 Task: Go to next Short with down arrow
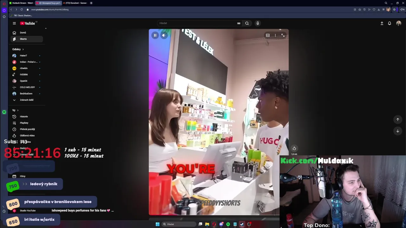tap(398, 131)
